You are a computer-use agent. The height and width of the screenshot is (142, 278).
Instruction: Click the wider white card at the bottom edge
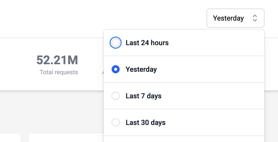tap(66, 138)
